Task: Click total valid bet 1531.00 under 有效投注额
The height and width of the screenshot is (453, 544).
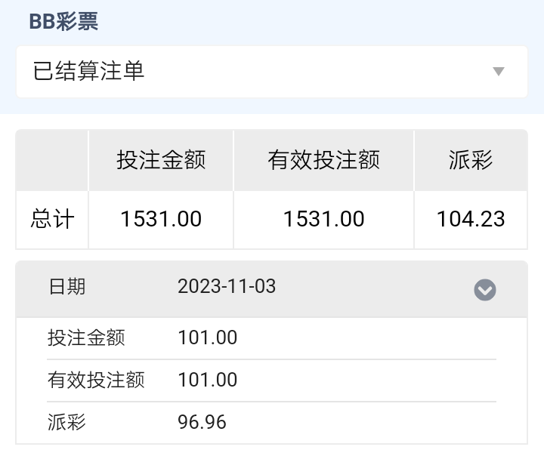Action: [323, 220]
